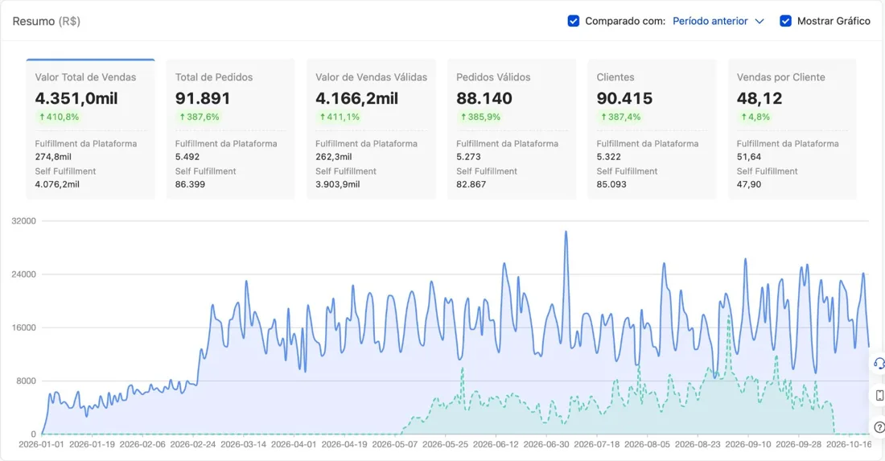
Task: Select the Pedidos Válidos card
Action: coord(512,130)
